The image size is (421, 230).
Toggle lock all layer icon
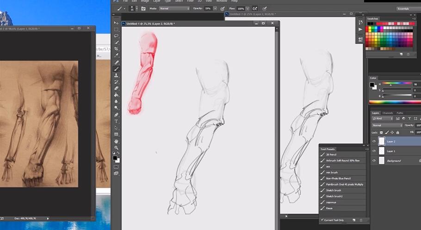(x=398, y=132)
